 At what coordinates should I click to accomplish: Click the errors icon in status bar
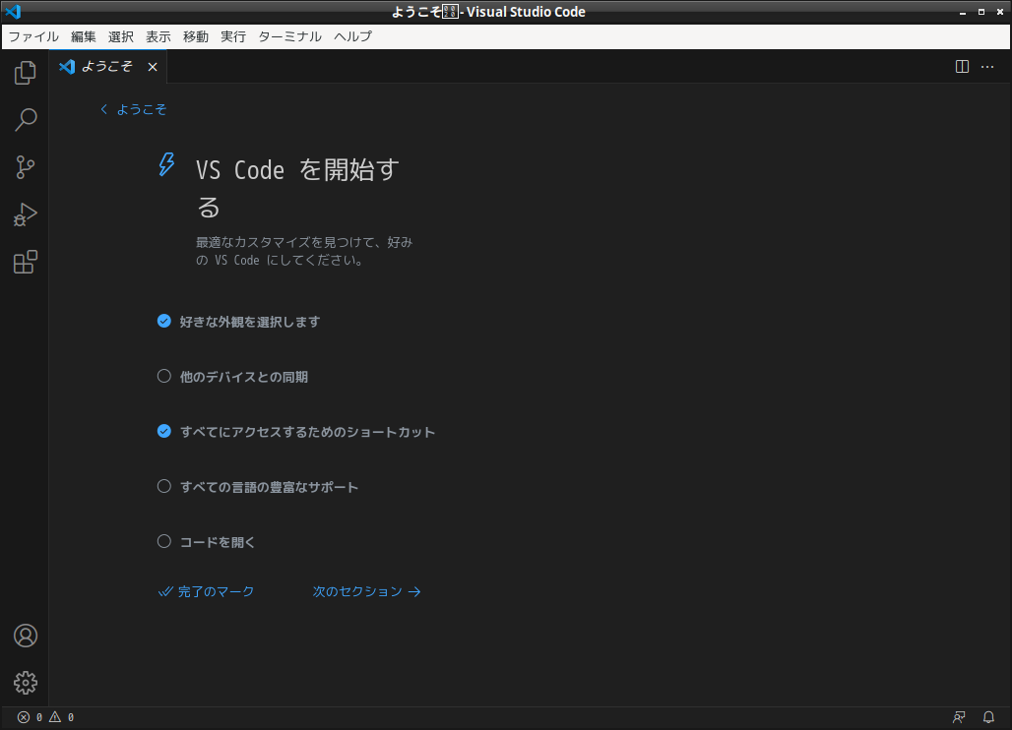(24, 717)
